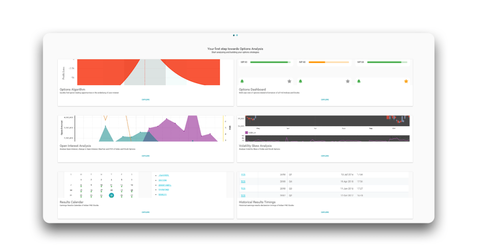Click the Volatility Skew Analysis title
This screenshot has height=252, width=477.
(x=255, y=146)
